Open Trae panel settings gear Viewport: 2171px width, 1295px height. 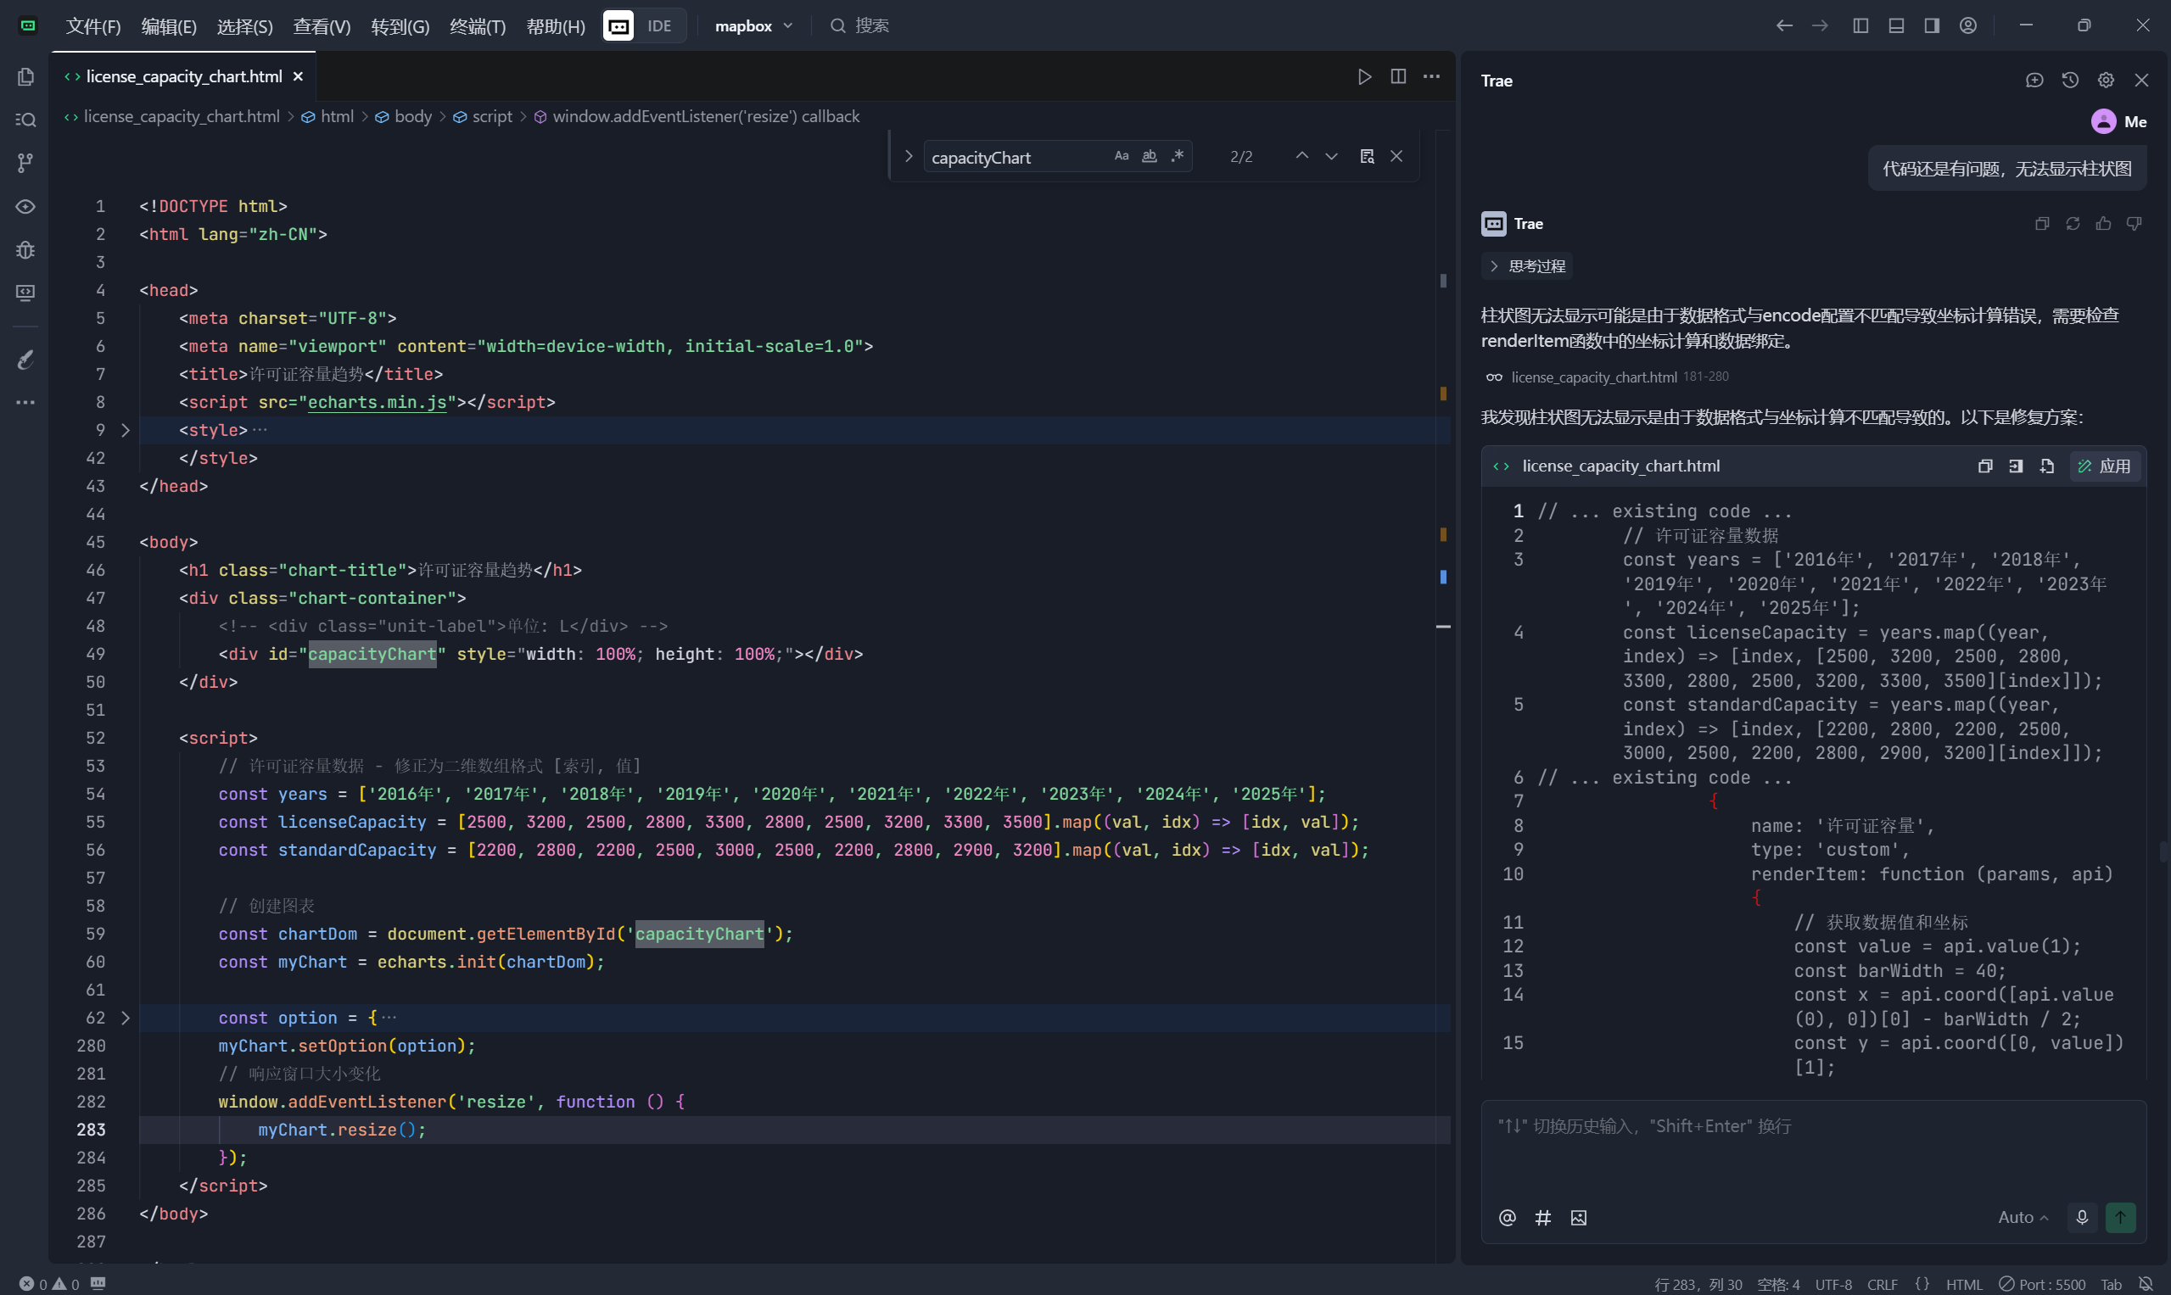pyautogui.click(x=2106, y=81)
